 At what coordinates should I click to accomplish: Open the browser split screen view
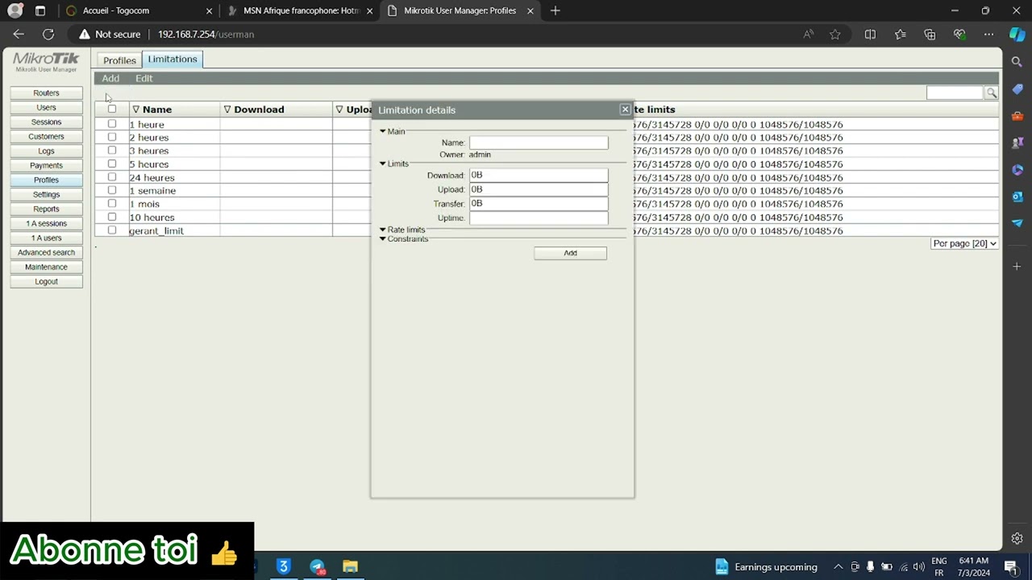tap(870, 35)
